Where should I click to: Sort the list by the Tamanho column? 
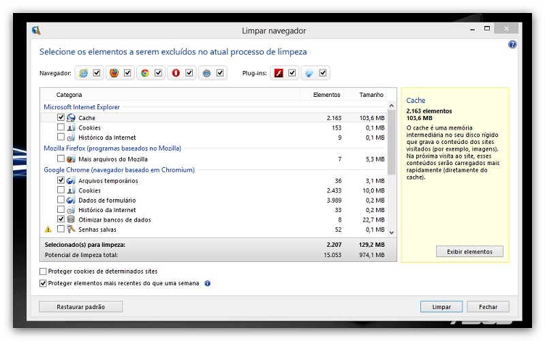click(371, 95)
